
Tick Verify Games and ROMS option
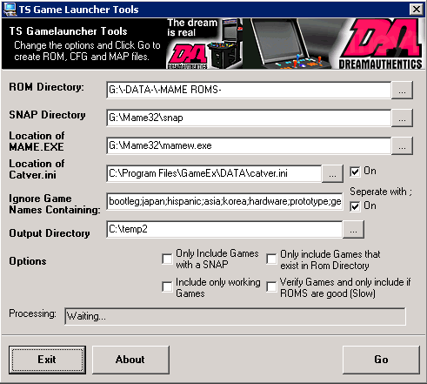pos(271,286)
